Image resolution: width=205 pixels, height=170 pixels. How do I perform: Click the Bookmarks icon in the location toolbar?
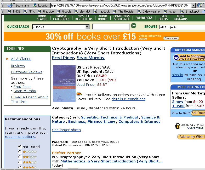(10, 5)
